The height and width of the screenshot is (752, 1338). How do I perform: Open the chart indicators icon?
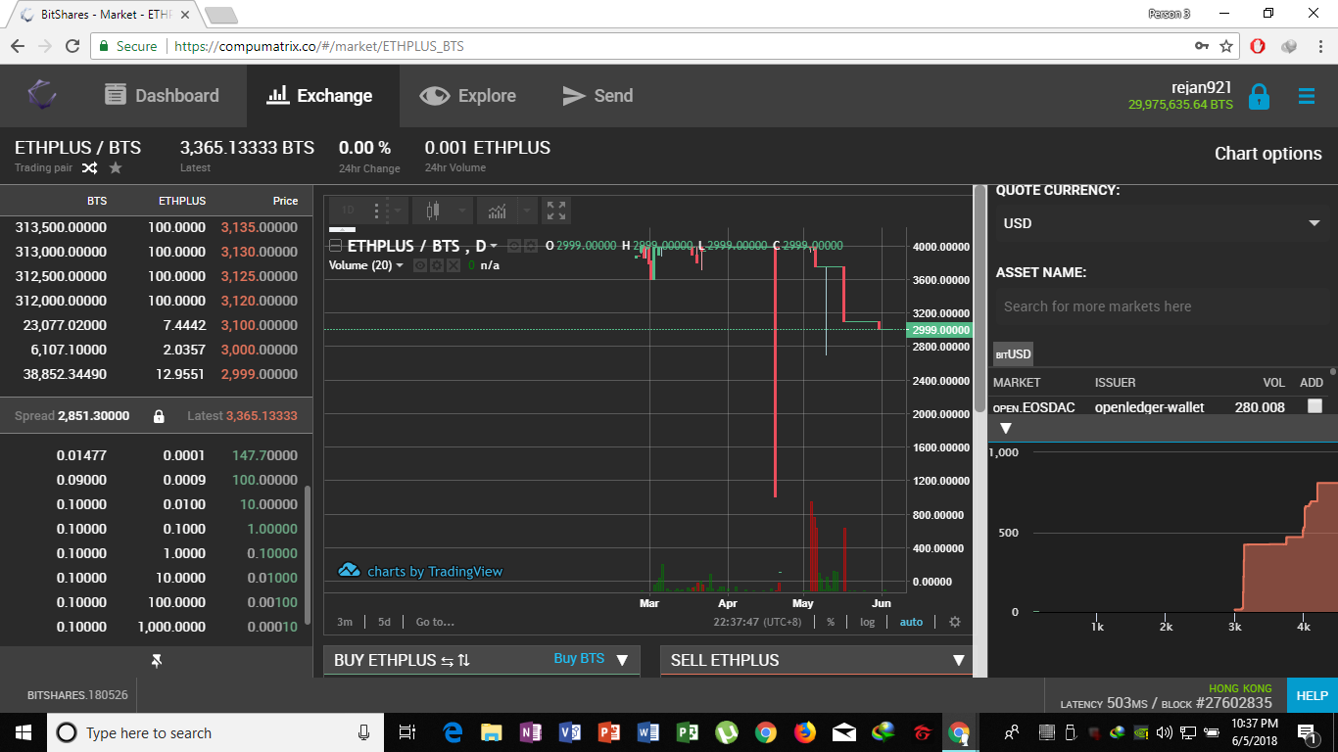(498, 211)
